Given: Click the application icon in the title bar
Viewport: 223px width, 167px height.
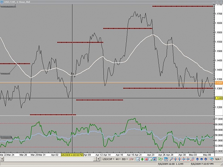Looking at the screenshot, I should click(x=2, y=2).
